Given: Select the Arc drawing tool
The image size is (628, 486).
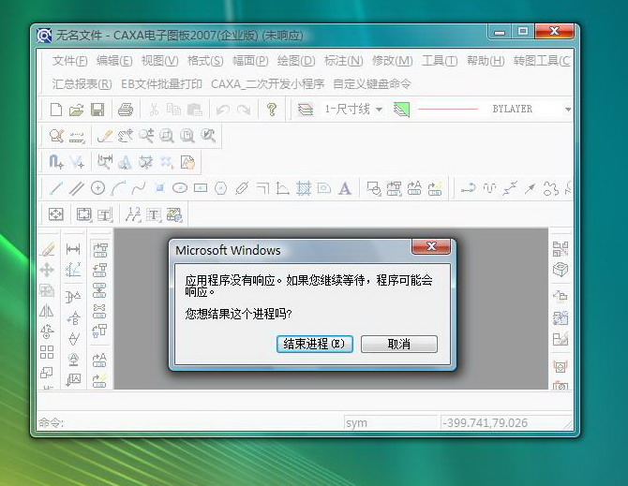Looking at the screenshot, I should (118, 188).
